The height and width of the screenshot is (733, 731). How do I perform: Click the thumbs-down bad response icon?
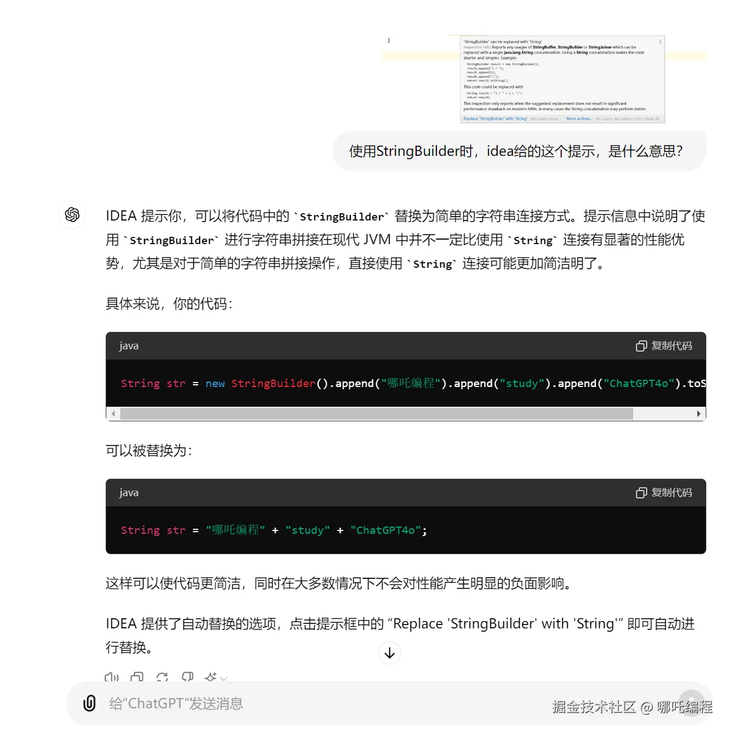[188, 677]
